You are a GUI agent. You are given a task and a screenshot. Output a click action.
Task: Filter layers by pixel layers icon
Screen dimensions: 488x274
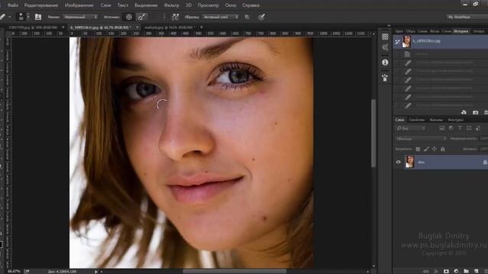coord(442,128)
